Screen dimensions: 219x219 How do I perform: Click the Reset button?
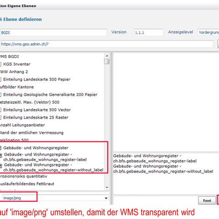pos(207,200)
